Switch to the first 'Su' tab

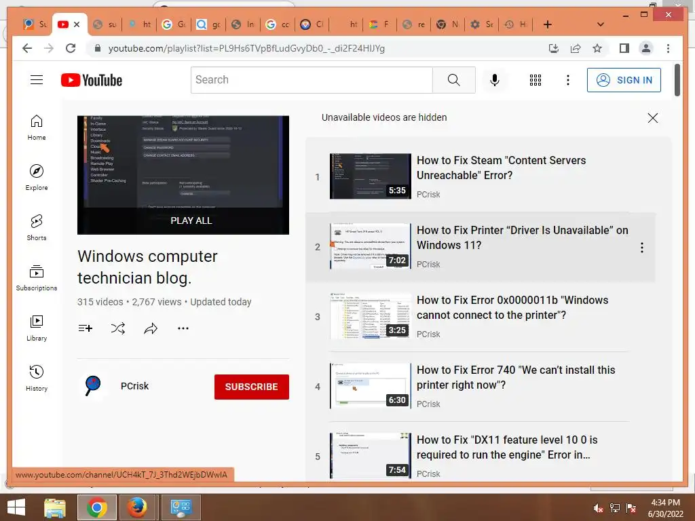point(35,24)
